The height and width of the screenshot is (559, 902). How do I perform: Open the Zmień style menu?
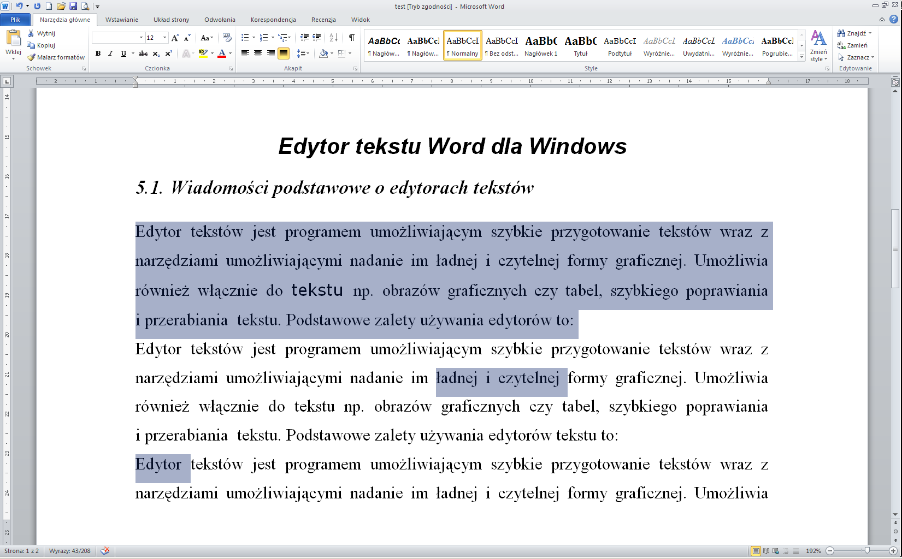point(818,46)
